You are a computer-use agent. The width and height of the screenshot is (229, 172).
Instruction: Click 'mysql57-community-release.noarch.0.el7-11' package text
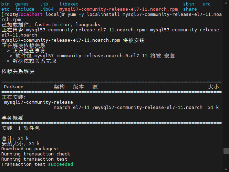[x=91, y=56]
